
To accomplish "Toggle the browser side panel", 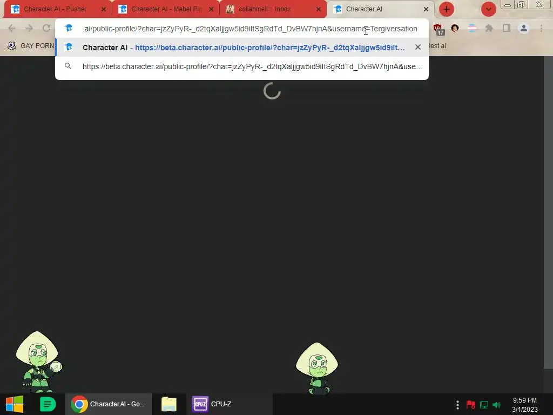I will (x=507, y=28).
